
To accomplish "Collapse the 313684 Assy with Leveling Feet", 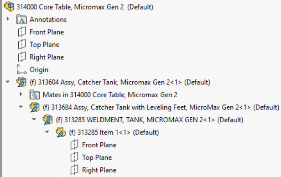I will 21,107.
